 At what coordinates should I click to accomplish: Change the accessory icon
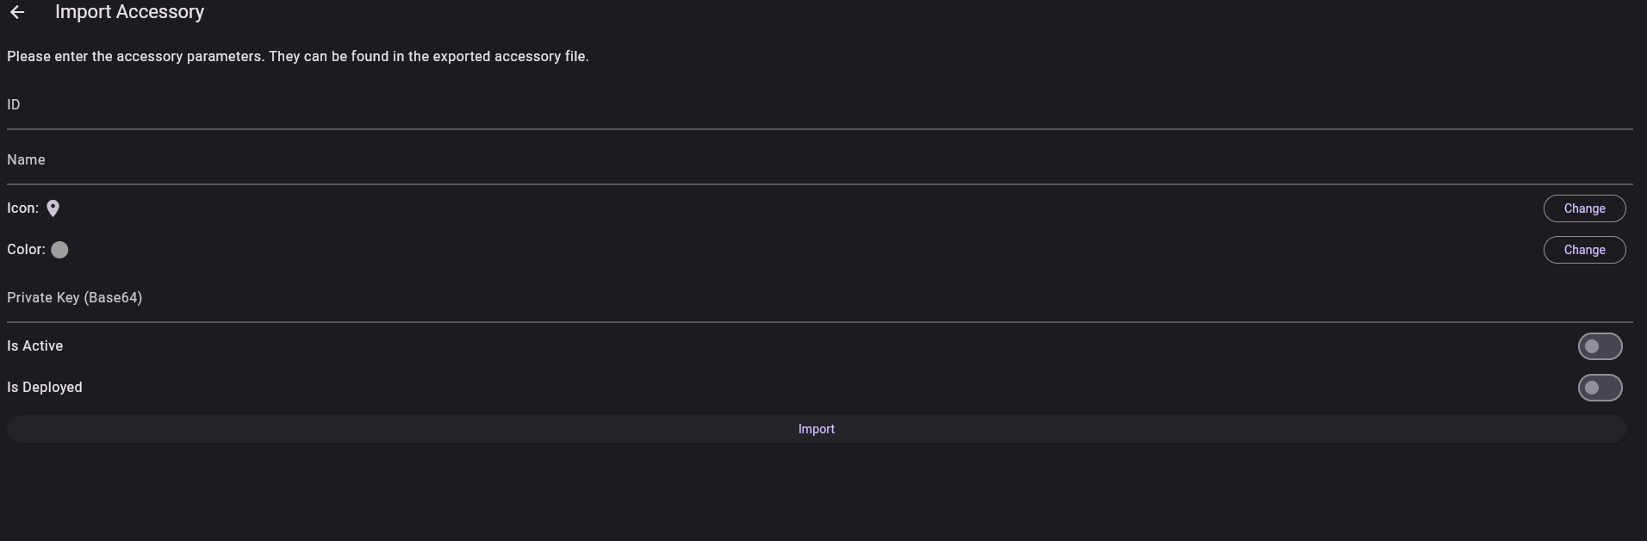tap(1584, 208)
